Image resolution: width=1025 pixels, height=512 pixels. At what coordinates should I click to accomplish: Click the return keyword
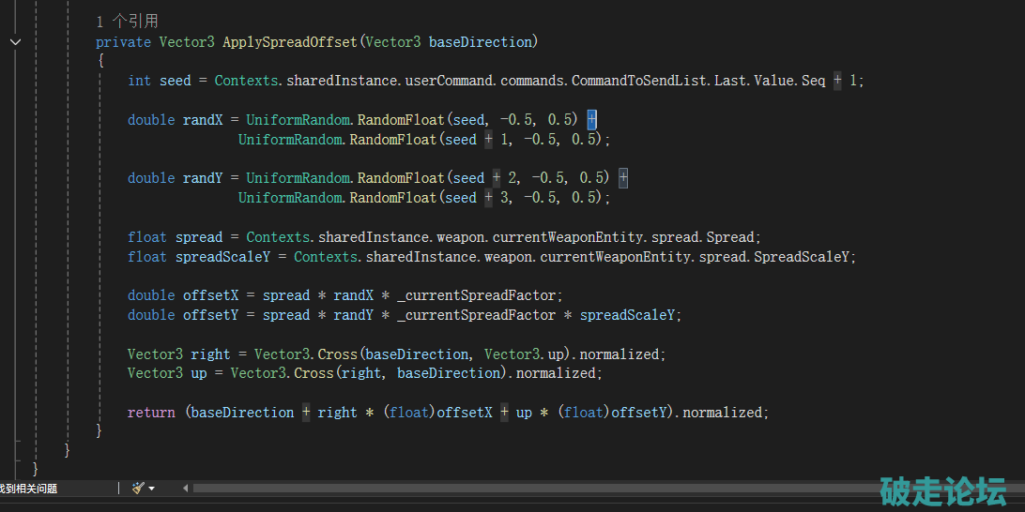tap(151, 413)
